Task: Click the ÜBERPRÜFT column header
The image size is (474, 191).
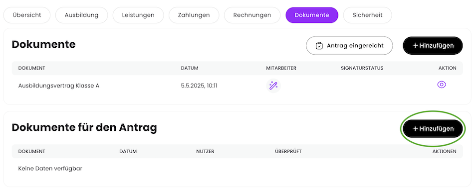Action: (288, 151)
